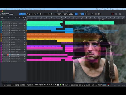Screen dimensions: 126x95
Task: Click the Stop button in transport
Action: (x=58, y=85)
